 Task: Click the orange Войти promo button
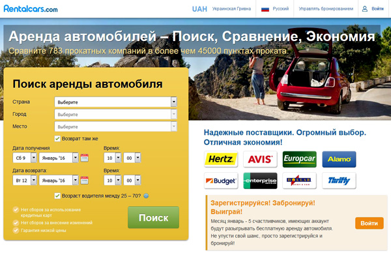coord(369,223)
